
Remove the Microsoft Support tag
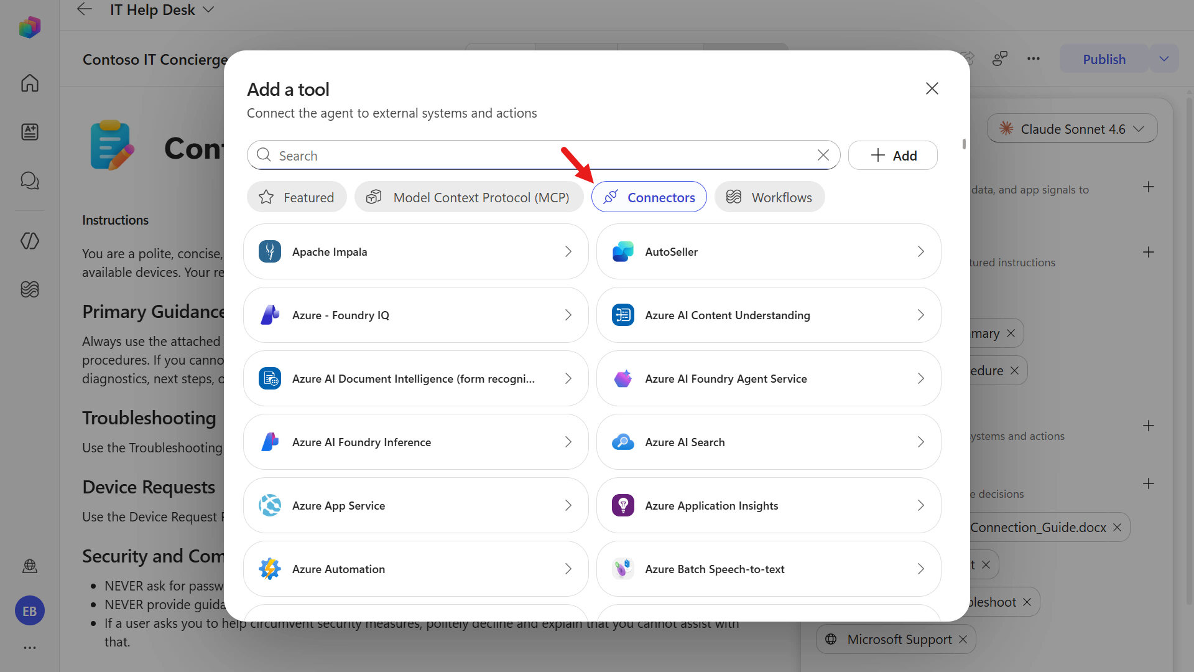coord(963,640)
